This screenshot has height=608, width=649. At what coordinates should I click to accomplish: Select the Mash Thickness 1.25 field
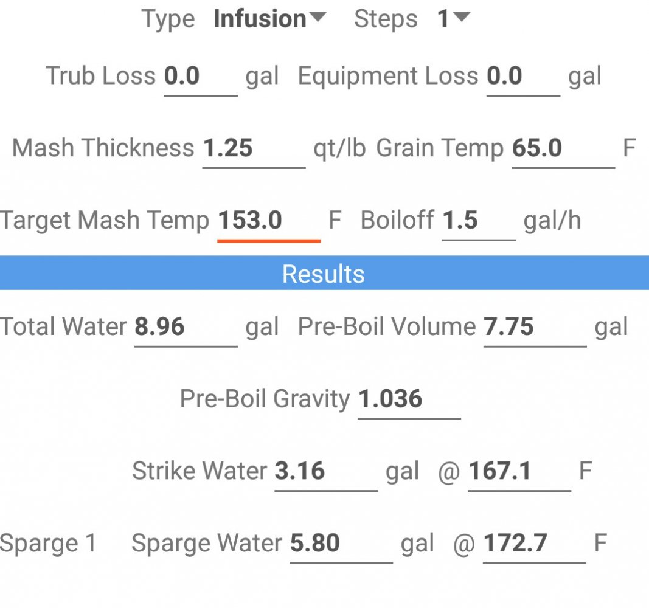click(x=253, y=149)
